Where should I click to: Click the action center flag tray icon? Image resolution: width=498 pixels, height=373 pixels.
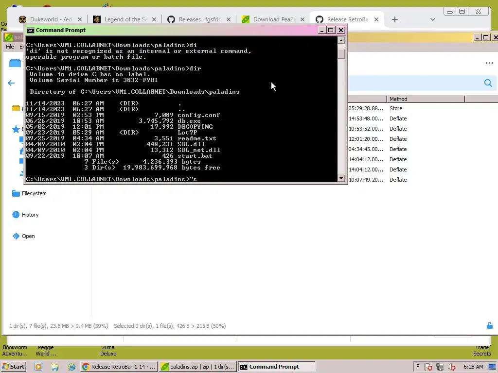[428, 367]
